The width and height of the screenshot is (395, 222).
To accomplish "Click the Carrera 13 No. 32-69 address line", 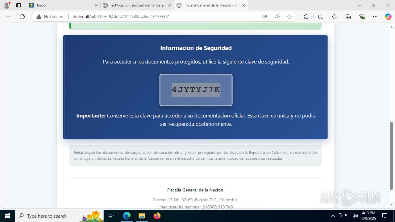I will 195,200.
